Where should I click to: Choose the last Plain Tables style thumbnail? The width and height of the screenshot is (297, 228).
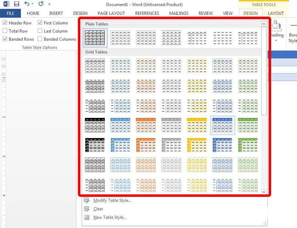248,38
